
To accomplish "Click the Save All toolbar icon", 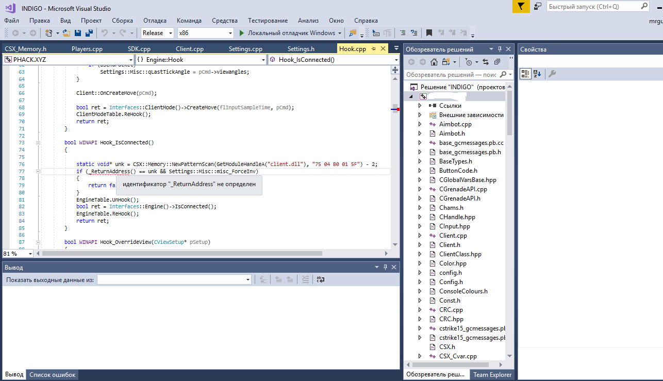I will 89,33.
